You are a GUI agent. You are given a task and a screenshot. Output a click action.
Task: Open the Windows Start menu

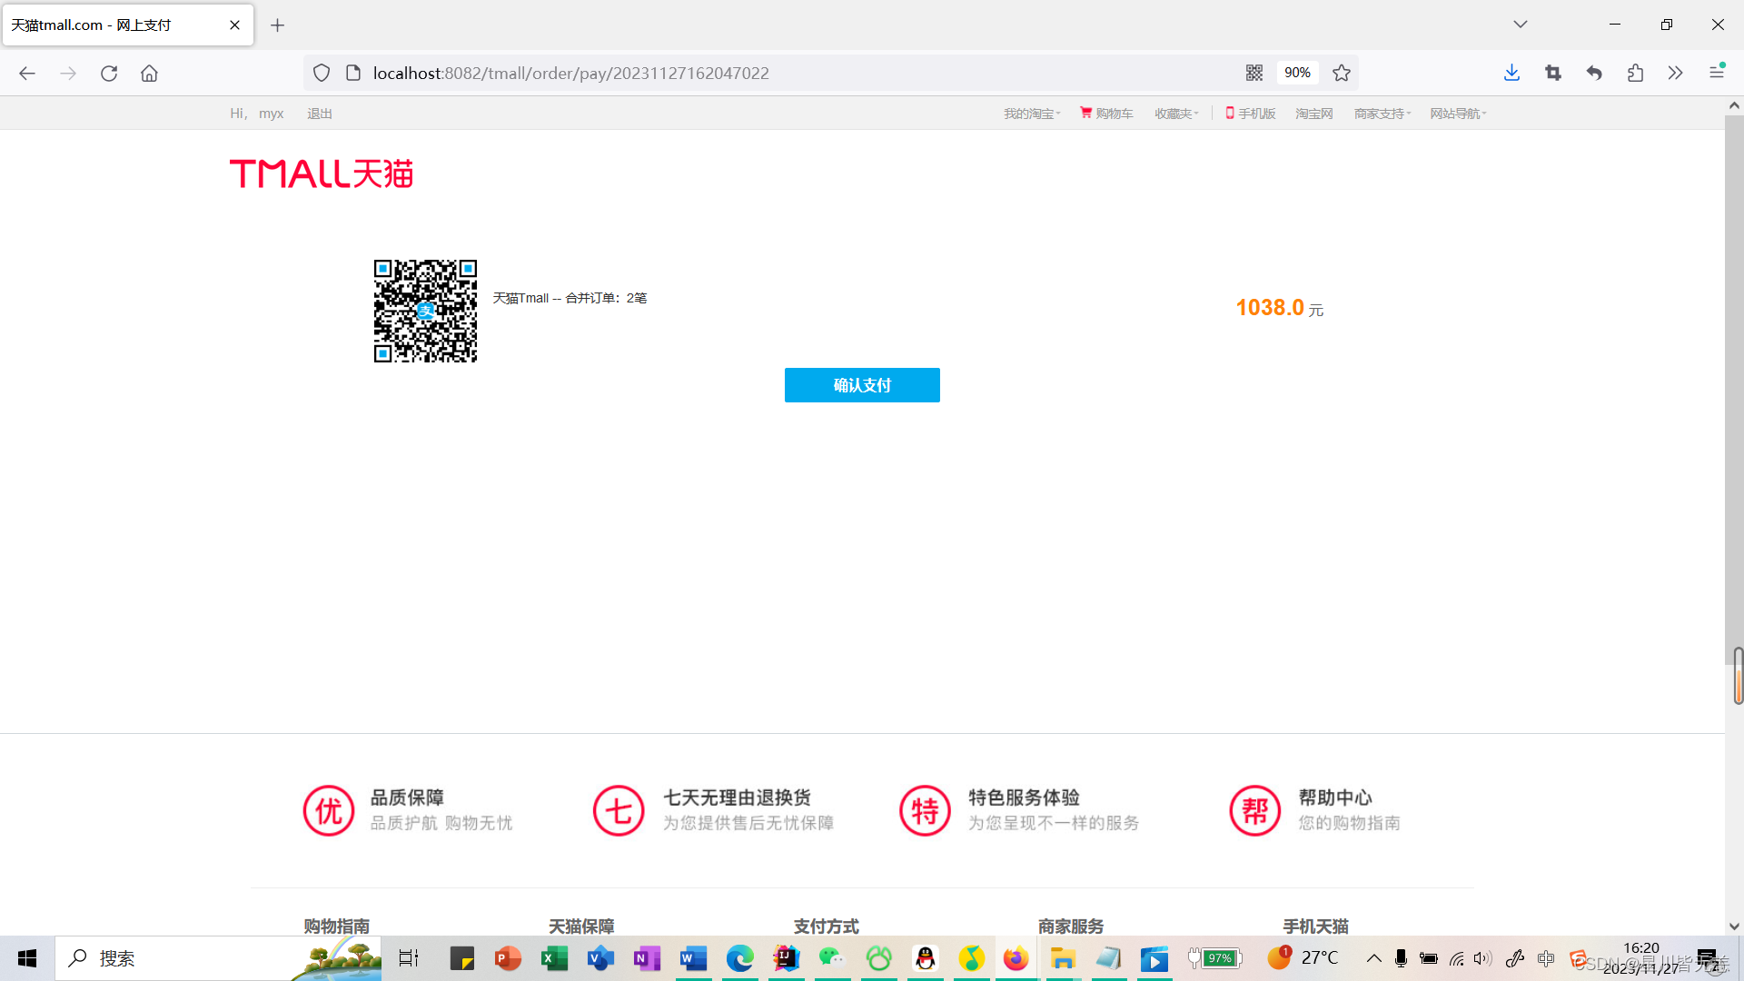click(x=27, y=958)
